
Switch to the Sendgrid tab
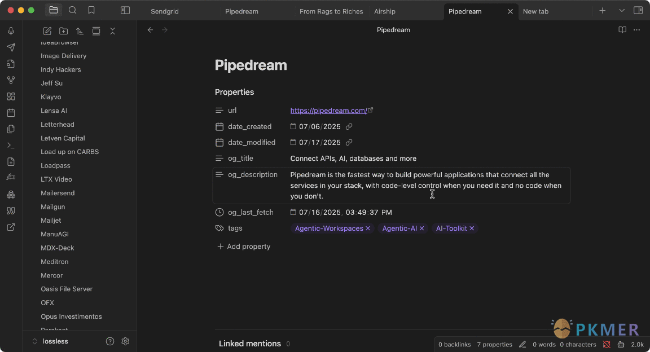click(x=165, y=11)
